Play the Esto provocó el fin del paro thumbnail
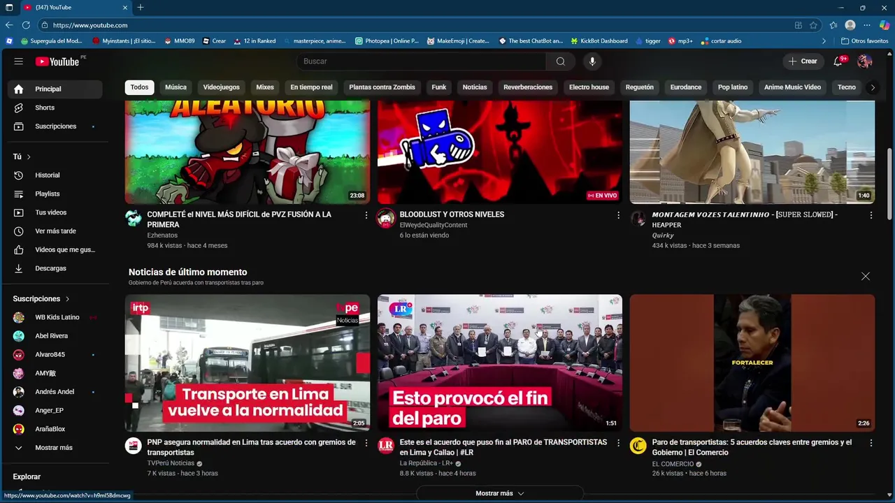Image resolution: width=895 pixels, height=503 pixels. point(500,363)
